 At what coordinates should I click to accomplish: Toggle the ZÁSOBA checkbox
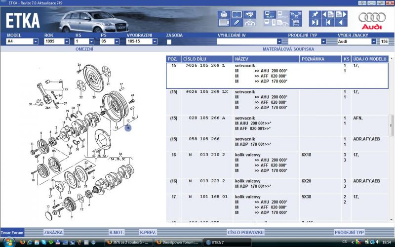[x=169, y=42]
